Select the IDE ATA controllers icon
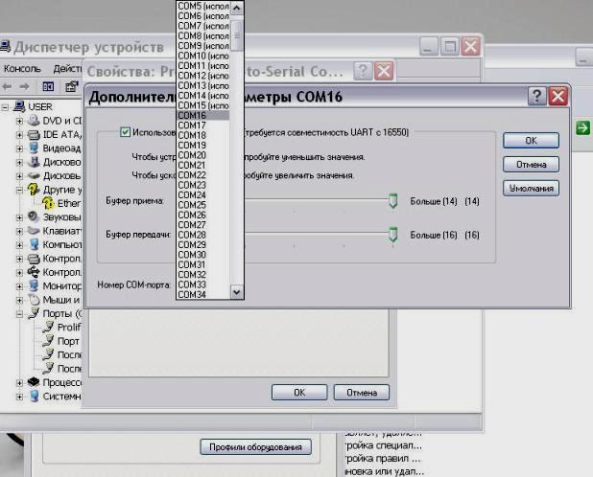 point(34,134)
